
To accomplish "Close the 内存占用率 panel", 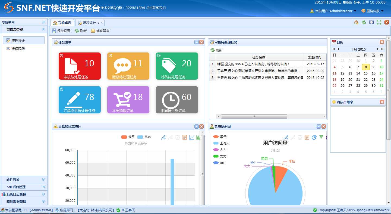I will point(382,102).
